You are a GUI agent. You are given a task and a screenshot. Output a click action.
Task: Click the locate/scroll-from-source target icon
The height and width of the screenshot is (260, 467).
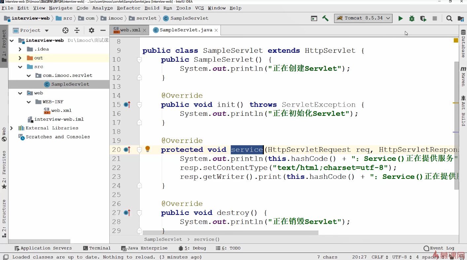pyautogui.click(x=65, y=30)
